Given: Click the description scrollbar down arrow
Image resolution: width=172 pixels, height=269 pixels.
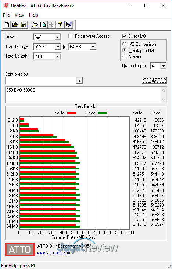Looking at the screenshot, I should (x=164, y=100).
